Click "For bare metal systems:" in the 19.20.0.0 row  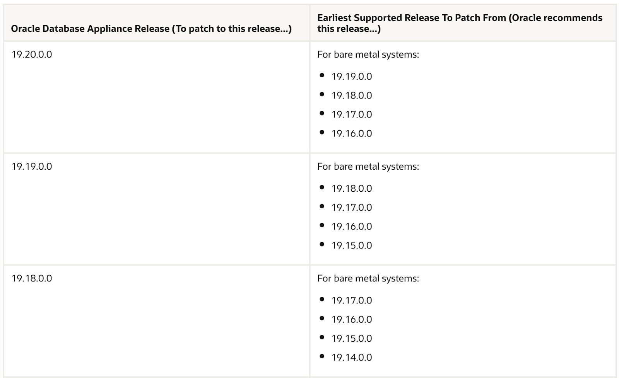point(368,54)
